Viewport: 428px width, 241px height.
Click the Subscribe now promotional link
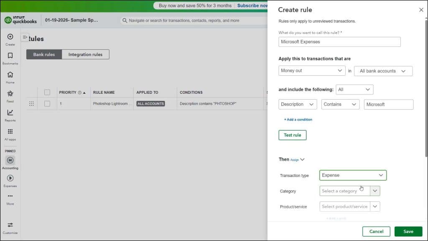[251, 5]
